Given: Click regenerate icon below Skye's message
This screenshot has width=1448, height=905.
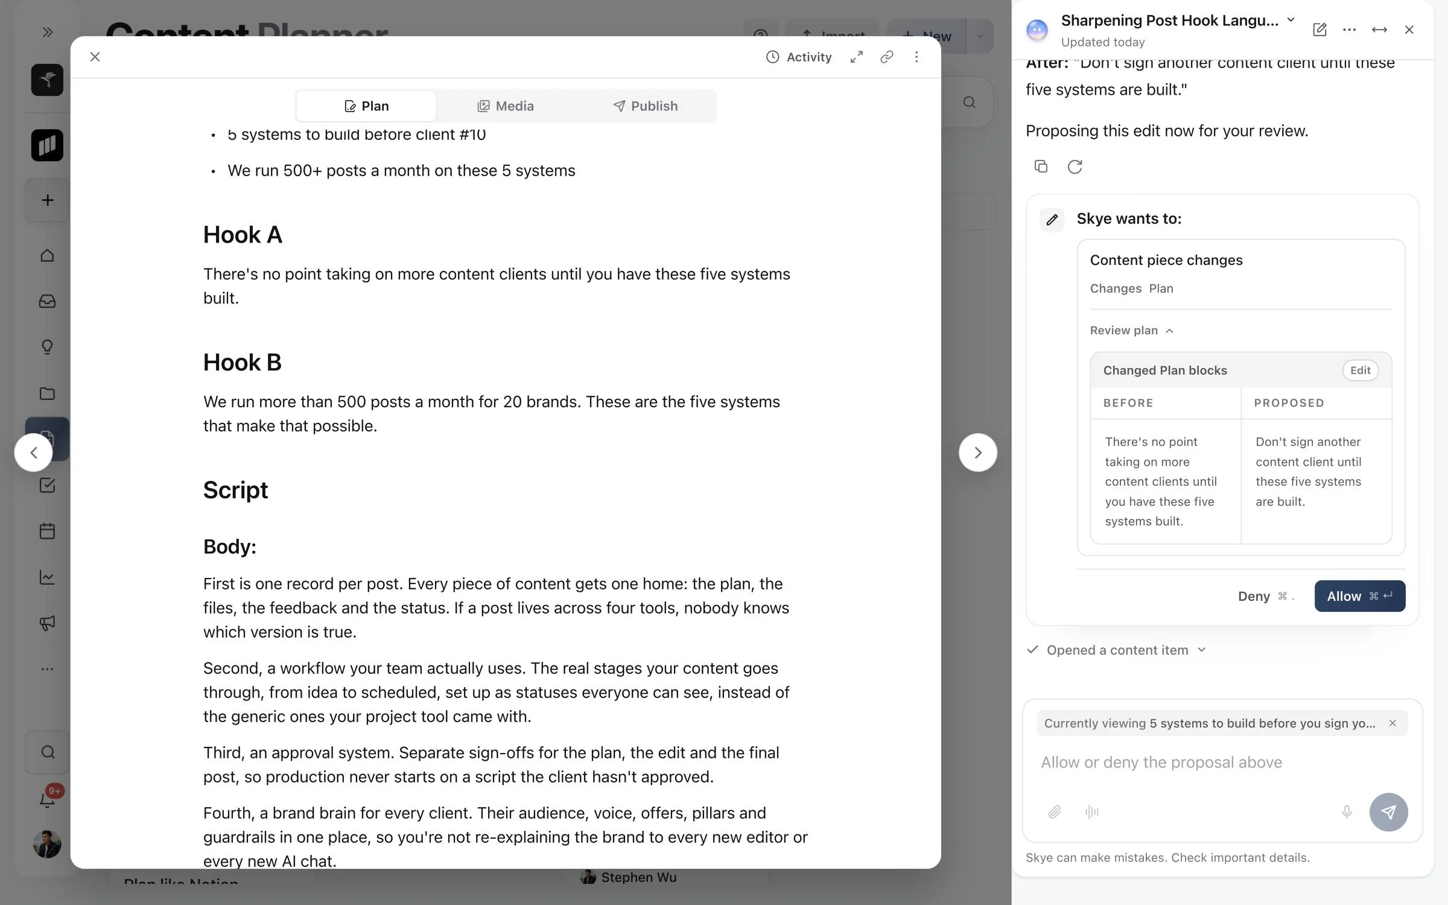Looking at the screenshot, I should click(1075, 167).
